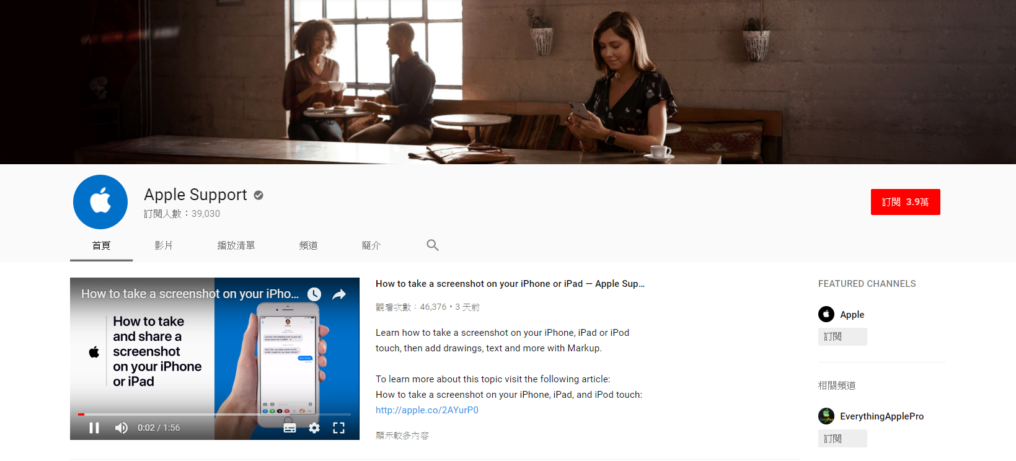Click the Watch Later clock icon

pos(314,294)
